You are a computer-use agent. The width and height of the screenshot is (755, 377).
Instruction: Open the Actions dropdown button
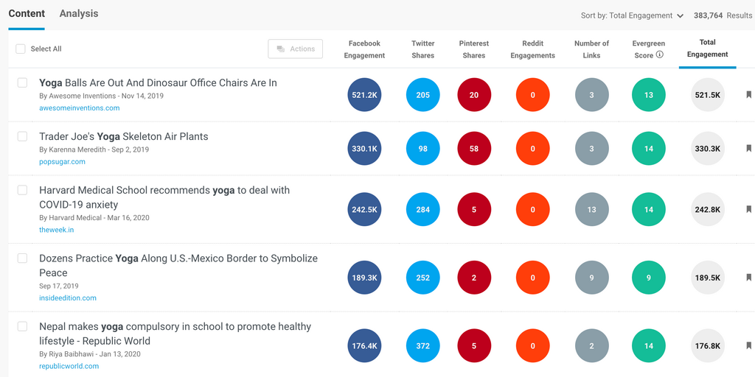click(x=296, y=49)
